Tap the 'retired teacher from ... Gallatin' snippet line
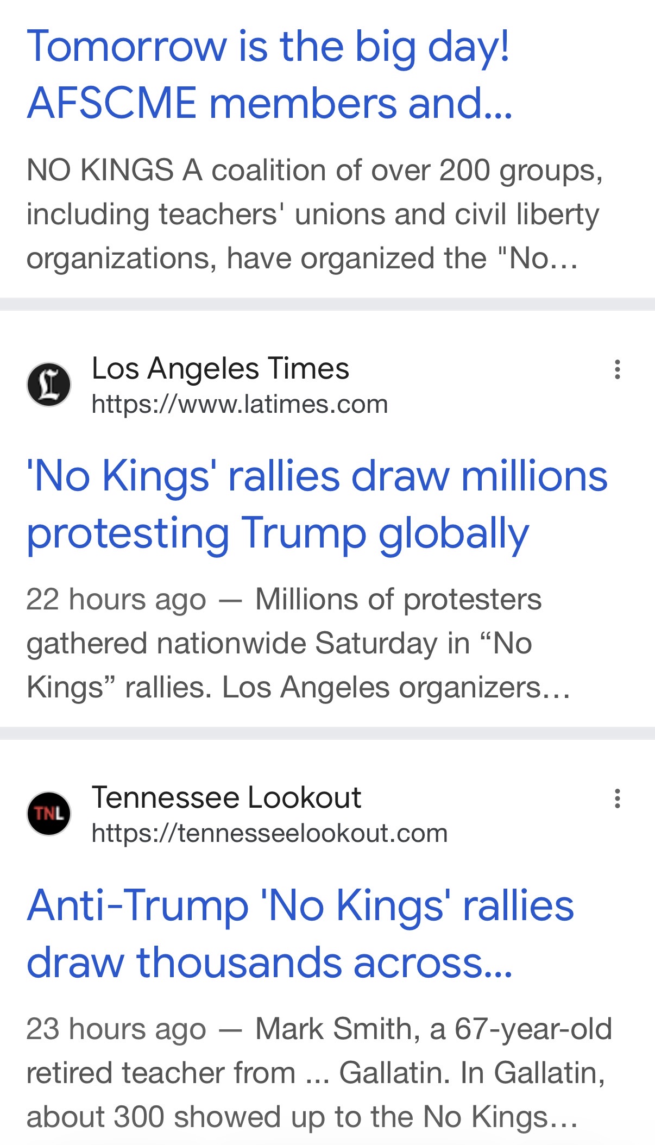Screen dimensions: 655x1145 pyautogui.click(x=315, y=1073)
